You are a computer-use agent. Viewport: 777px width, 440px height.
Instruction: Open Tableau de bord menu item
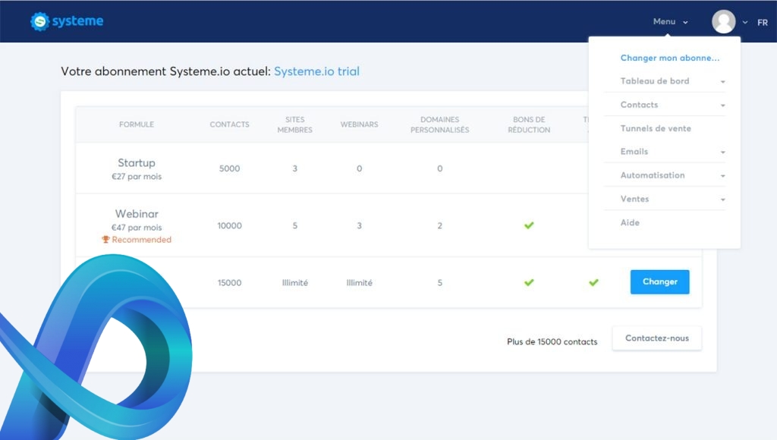click(x=655, y=81)
